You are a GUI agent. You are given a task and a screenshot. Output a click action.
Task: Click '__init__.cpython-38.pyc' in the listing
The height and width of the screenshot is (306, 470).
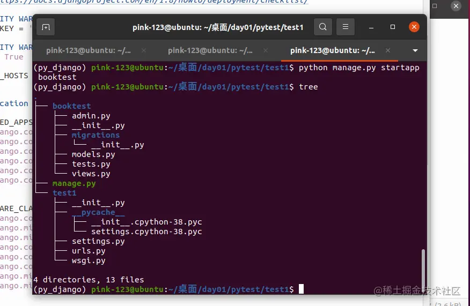146,222
